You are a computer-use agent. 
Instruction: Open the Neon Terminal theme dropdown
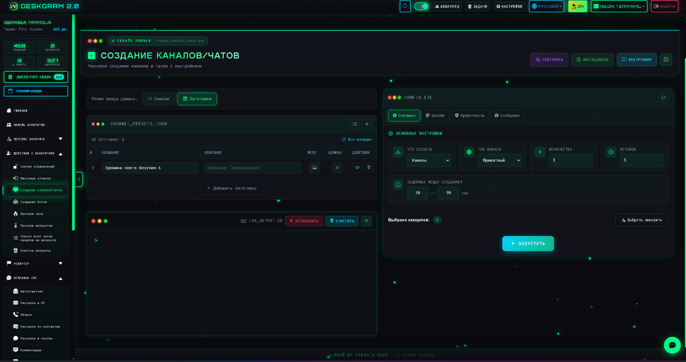click(619, 6)
